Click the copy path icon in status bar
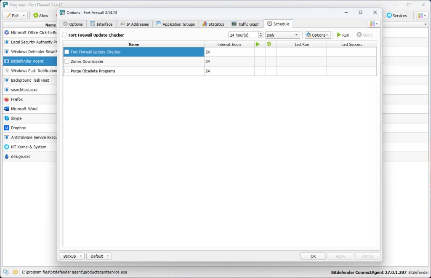431x278 pixels. [x=6, y=272]
